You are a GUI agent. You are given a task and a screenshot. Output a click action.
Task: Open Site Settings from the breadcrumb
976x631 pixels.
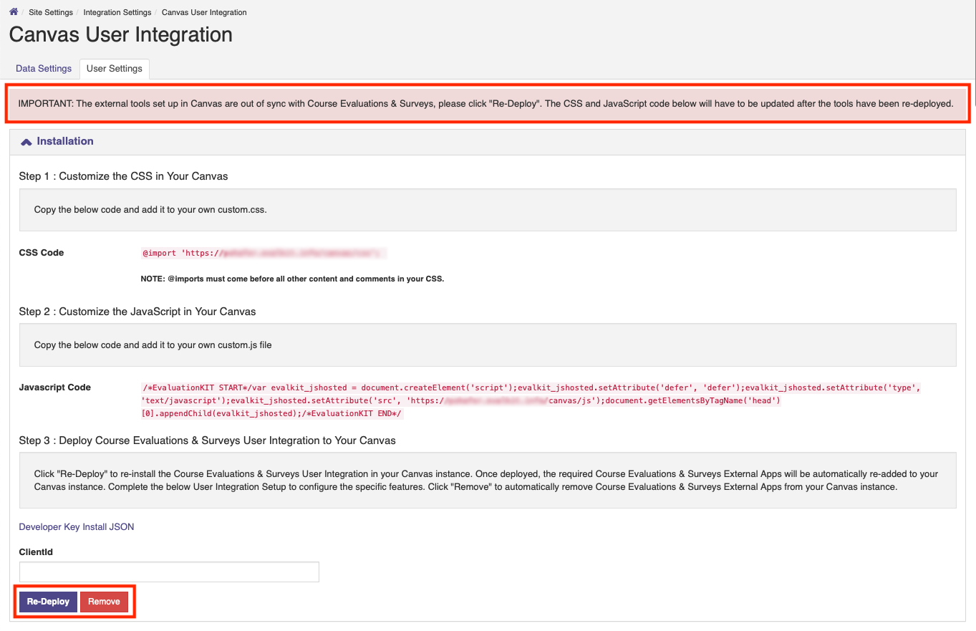(50, 12)
